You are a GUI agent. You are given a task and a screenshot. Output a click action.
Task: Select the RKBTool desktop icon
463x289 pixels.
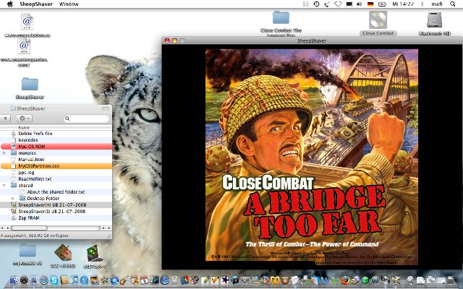coord(95,253)
